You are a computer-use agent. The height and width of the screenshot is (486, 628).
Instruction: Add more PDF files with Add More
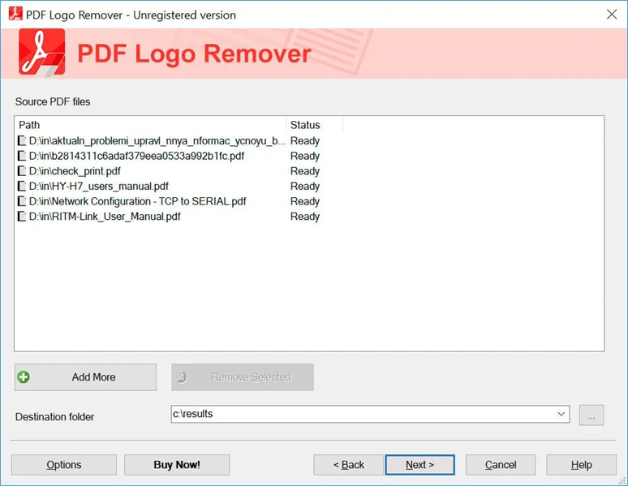pos(85,377)
